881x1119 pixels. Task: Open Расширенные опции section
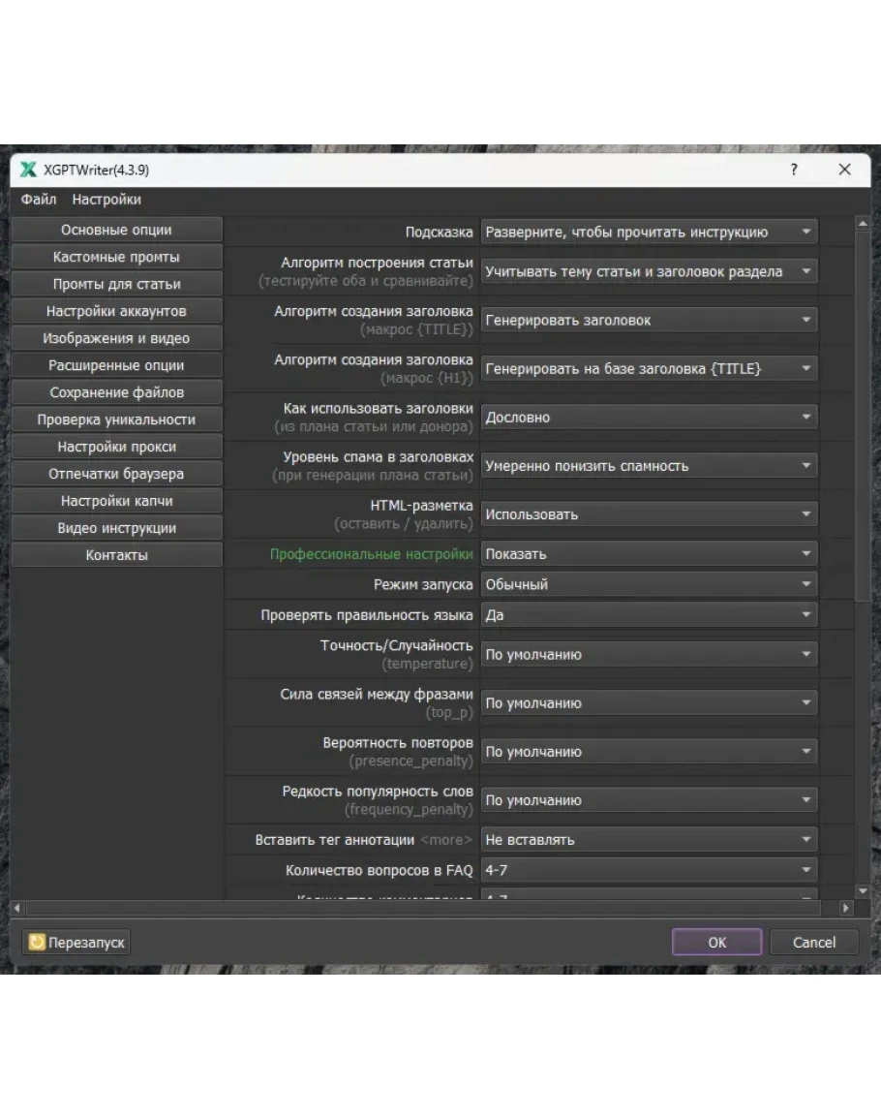pos(116,365)
